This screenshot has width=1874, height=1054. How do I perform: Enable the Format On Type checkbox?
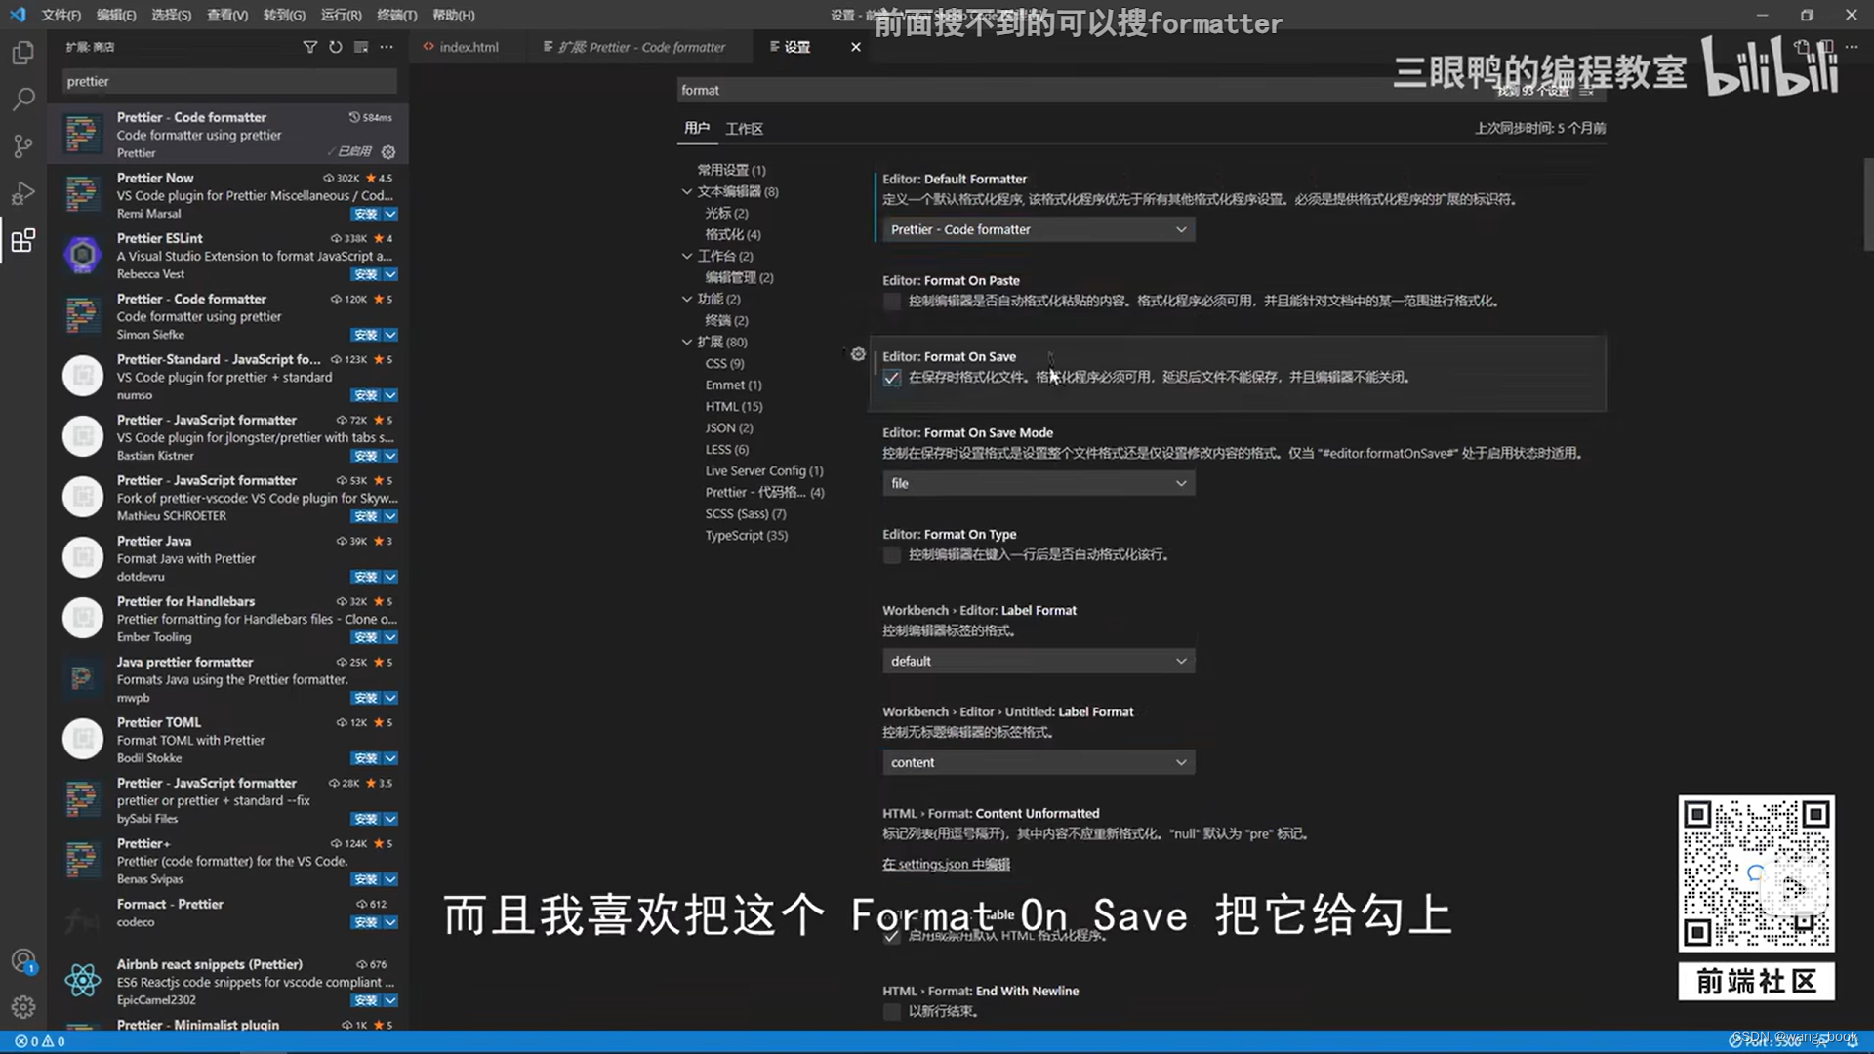(891, 555)
